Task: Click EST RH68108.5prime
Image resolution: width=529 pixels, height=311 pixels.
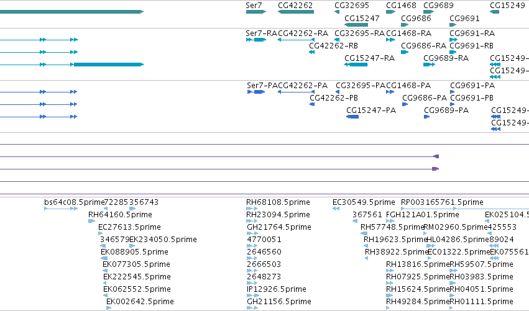Action: pyautogui.click(x=278, y=202)
